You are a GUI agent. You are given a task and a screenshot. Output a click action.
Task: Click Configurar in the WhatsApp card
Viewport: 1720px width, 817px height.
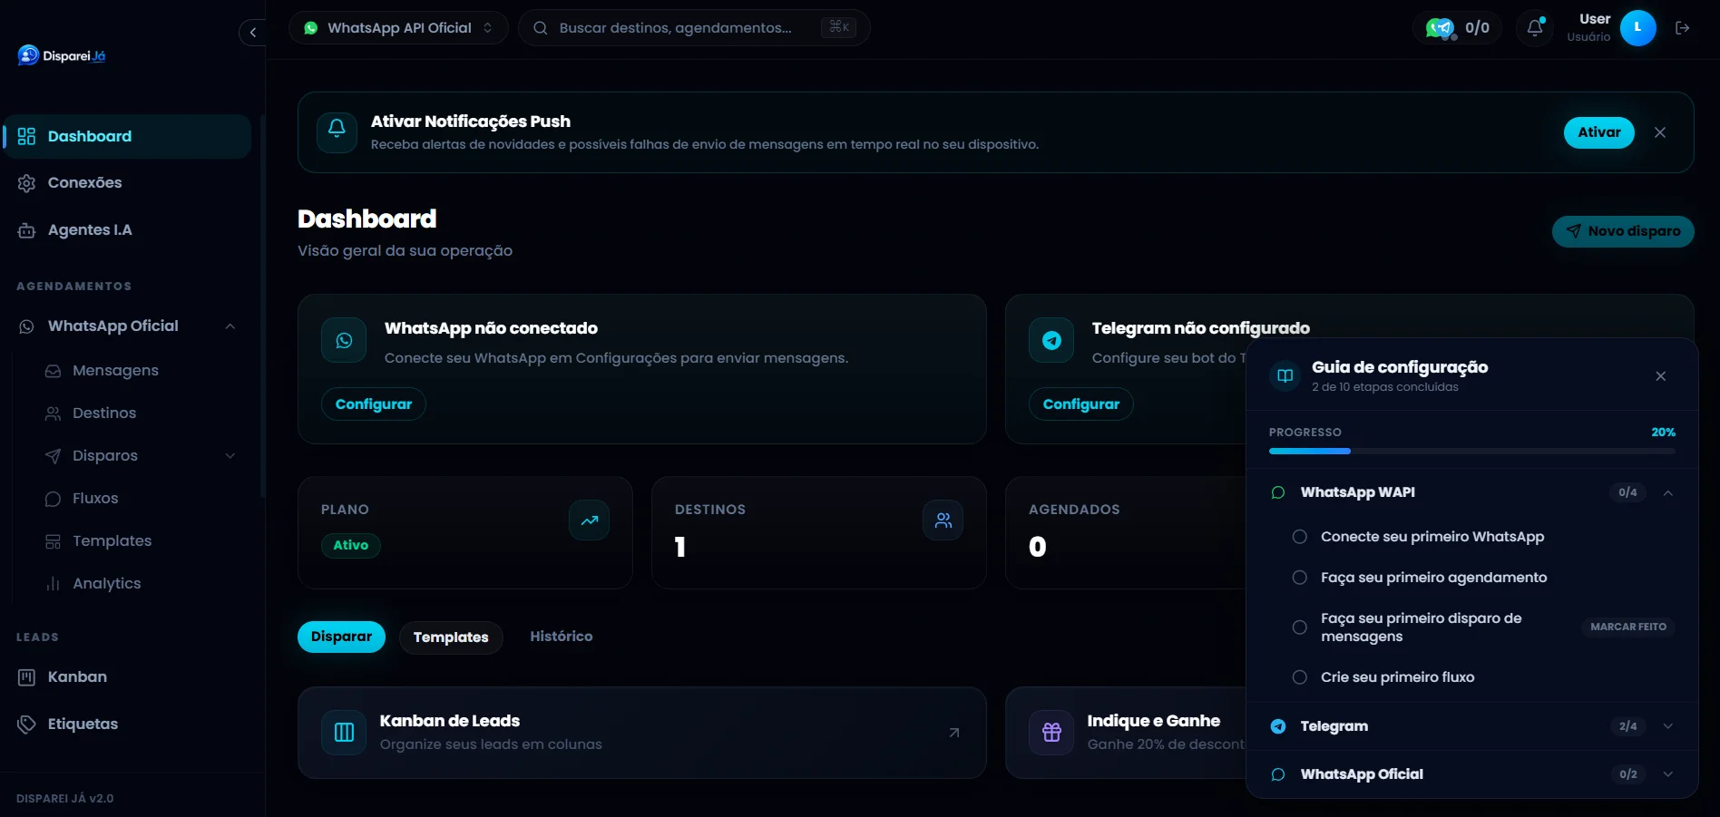click(374, 404)
